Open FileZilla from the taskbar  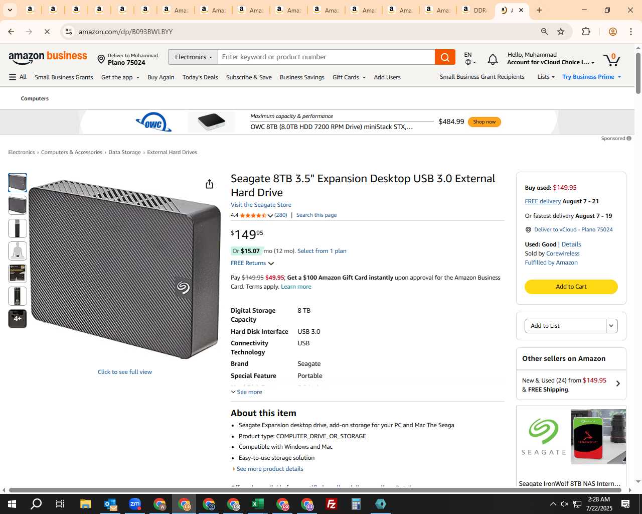[x=332, y=504]
